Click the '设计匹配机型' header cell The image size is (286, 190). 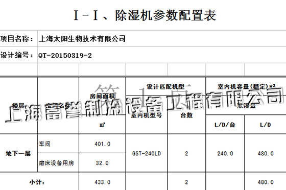[x=165, y=86]
